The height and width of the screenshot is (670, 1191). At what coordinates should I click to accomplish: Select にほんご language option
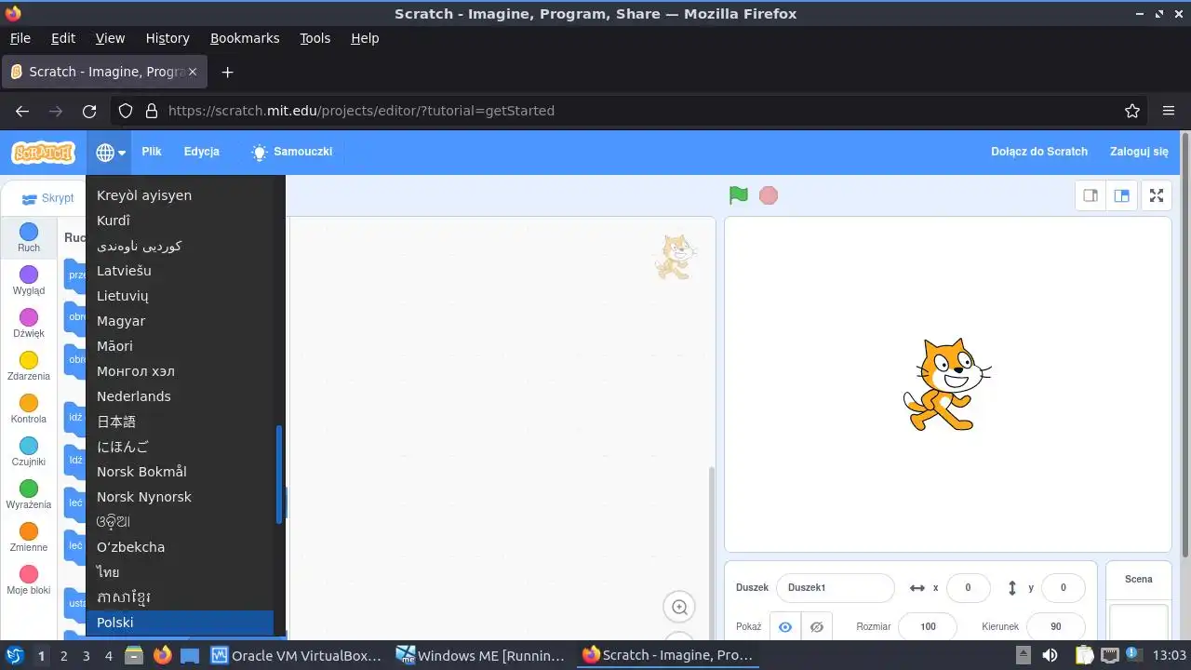click(181, 447)
